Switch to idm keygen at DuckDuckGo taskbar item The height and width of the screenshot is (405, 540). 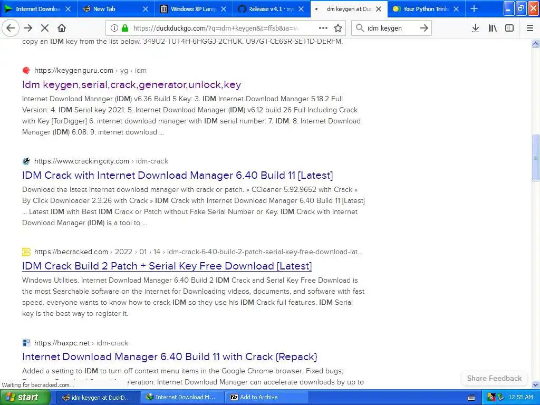[98, 398]
